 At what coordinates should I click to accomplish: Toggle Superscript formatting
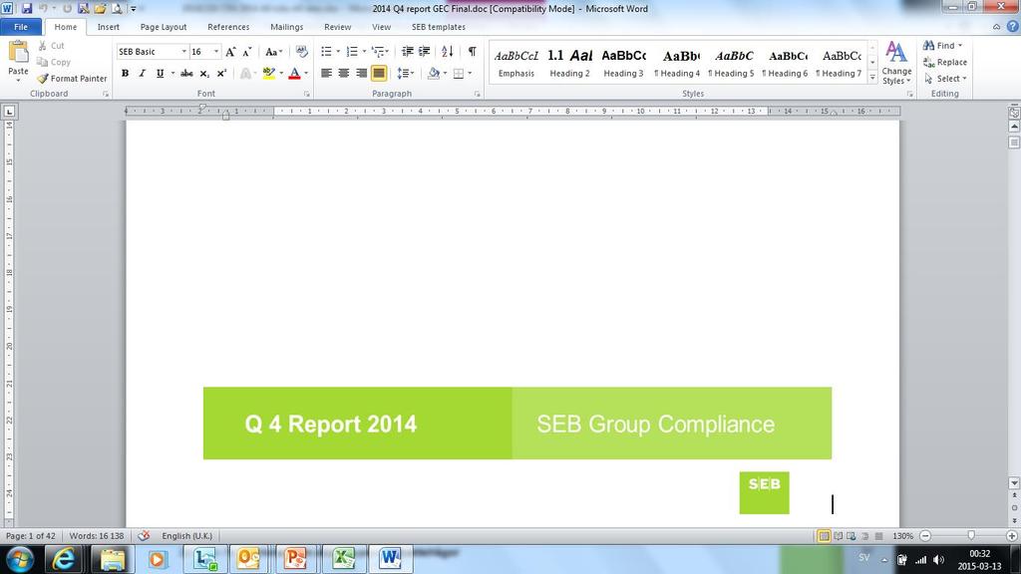pyautogui.click(x=221, y=74)
